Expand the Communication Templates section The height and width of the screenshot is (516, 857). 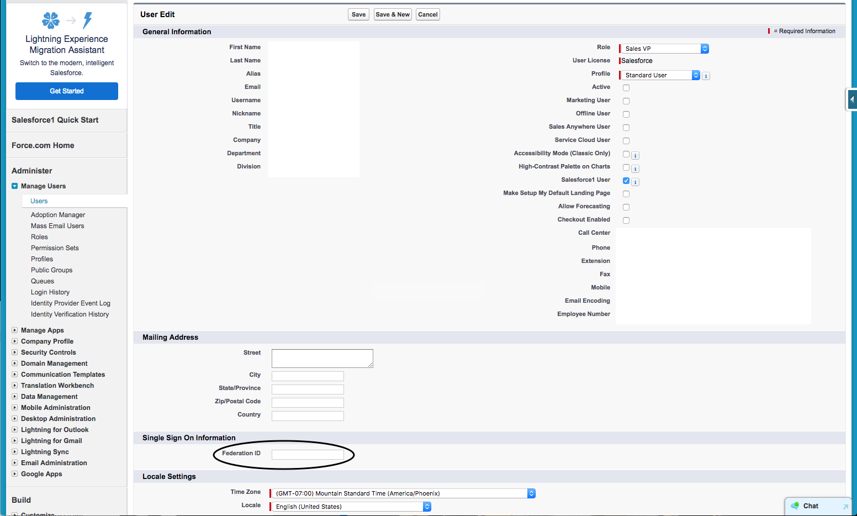click(x=15, y=375)
